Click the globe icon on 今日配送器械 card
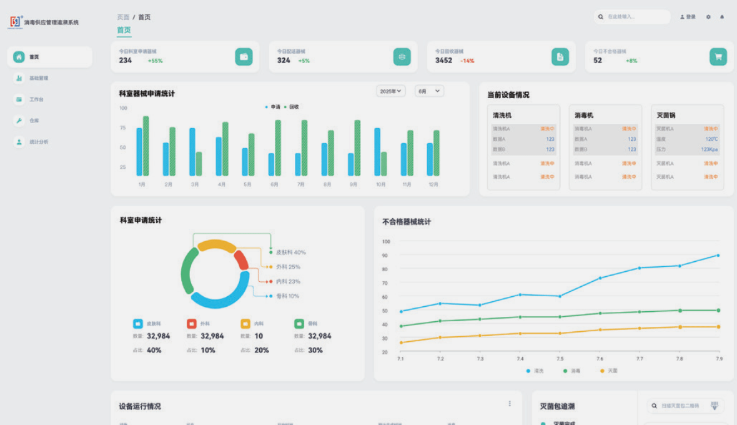 pyautogui.click(x=402, y=57)
